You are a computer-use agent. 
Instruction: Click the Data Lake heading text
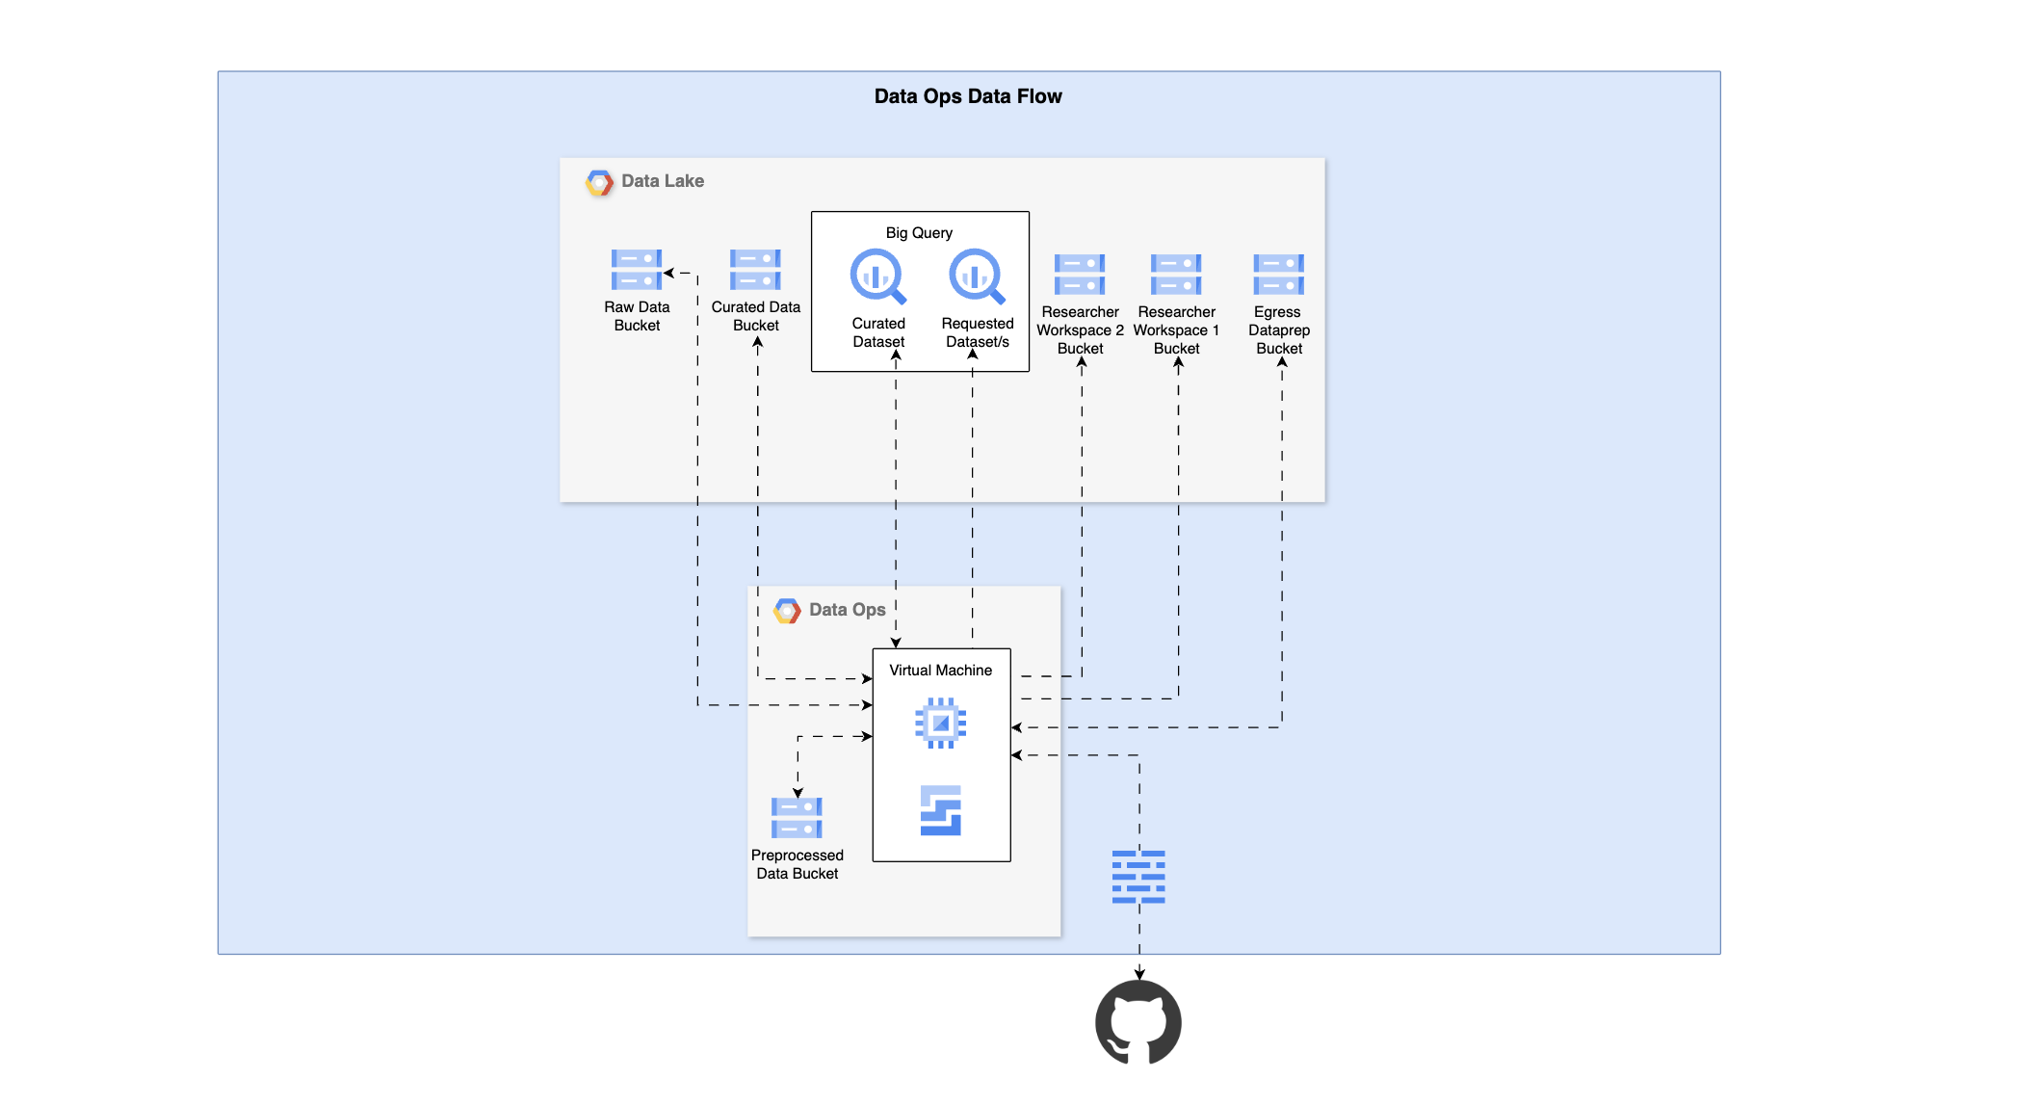click(x=663, y=181)
